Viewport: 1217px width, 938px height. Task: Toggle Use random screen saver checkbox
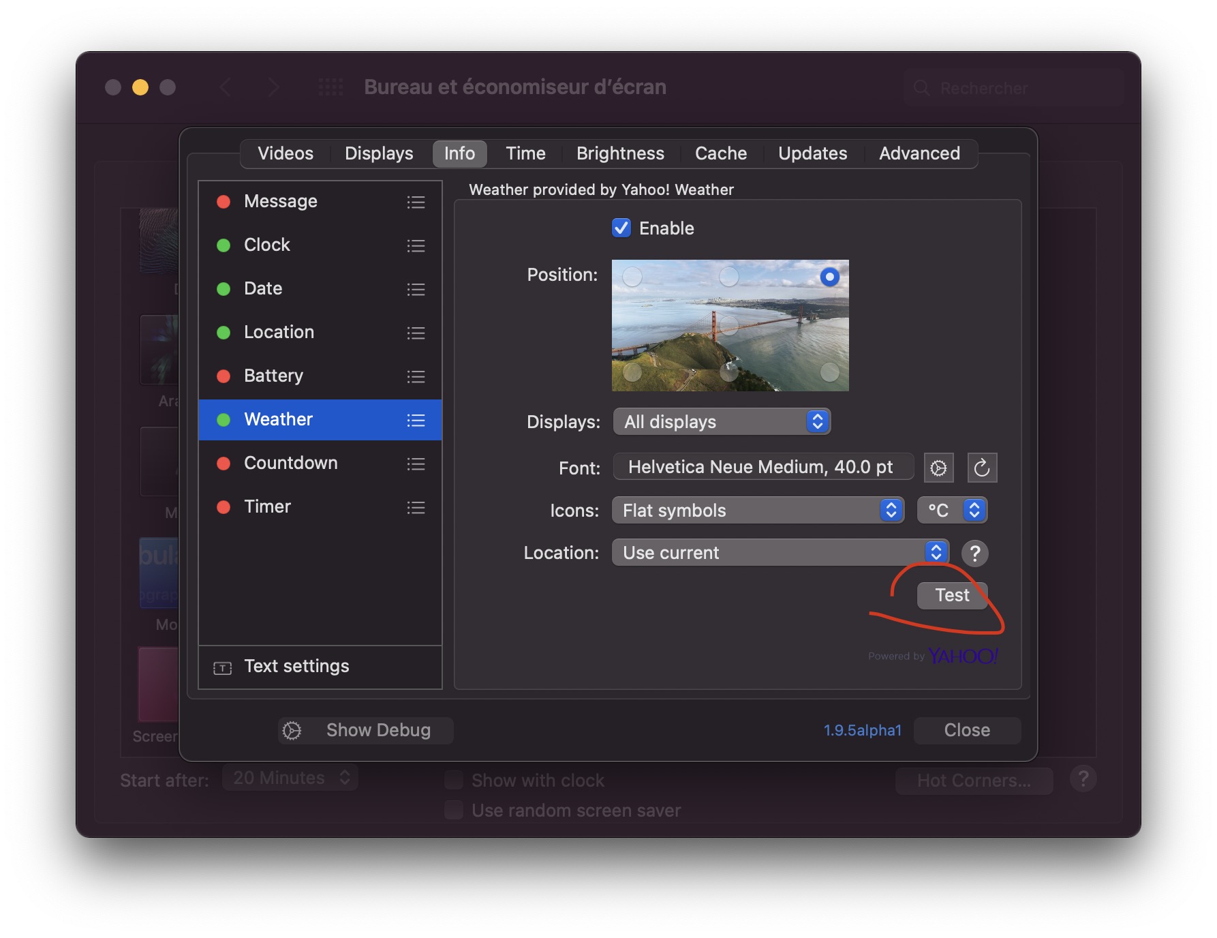tap(454, 810)
